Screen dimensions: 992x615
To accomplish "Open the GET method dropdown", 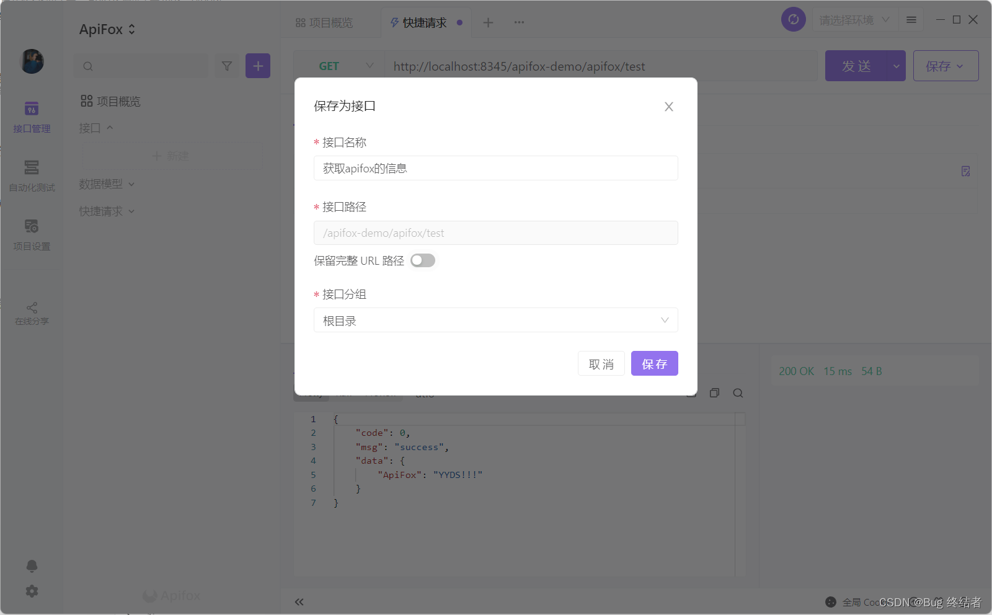I will [339, 66].
